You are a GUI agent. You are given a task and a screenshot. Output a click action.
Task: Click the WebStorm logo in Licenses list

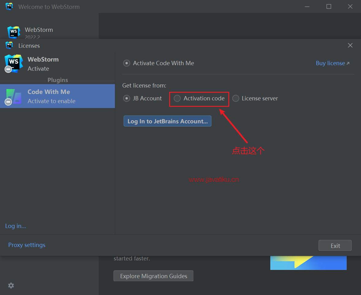click(x=13, y=63)
